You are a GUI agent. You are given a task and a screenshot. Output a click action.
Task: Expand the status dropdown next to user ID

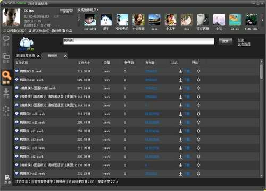[x=56, y=16]
